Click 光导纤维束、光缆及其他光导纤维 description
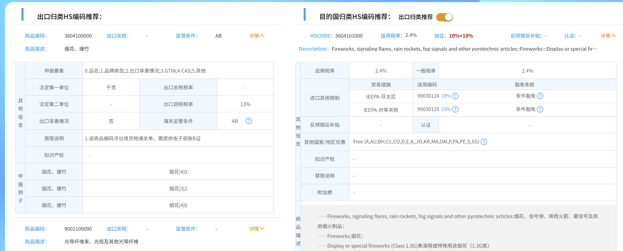623x251 pixels. pos(101,242)
